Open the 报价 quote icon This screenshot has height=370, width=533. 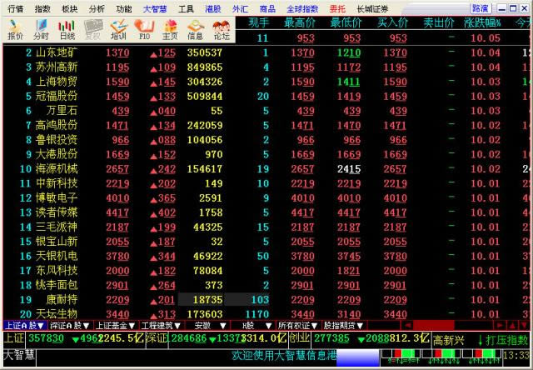16,30
